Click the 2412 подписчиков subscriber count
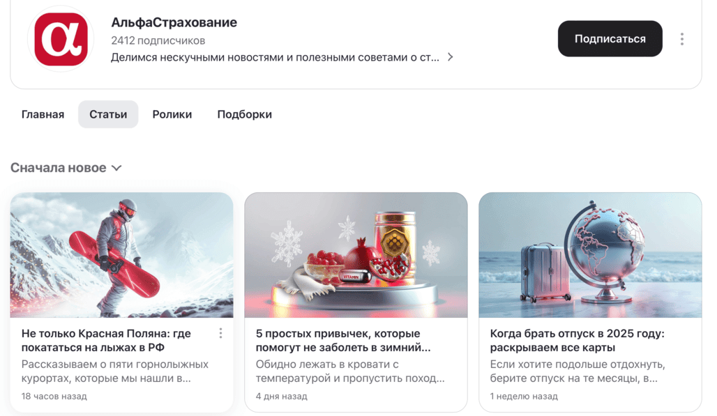Screen dimensions: 717x416 point(158,40)
